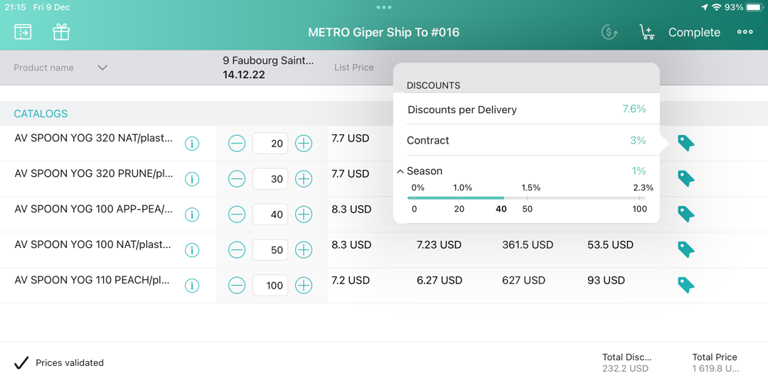Tap discount tag for AV SPOON YOG 320 PRUNE
The width and height of the screenshot is (768, 388).
click(686, 178)
